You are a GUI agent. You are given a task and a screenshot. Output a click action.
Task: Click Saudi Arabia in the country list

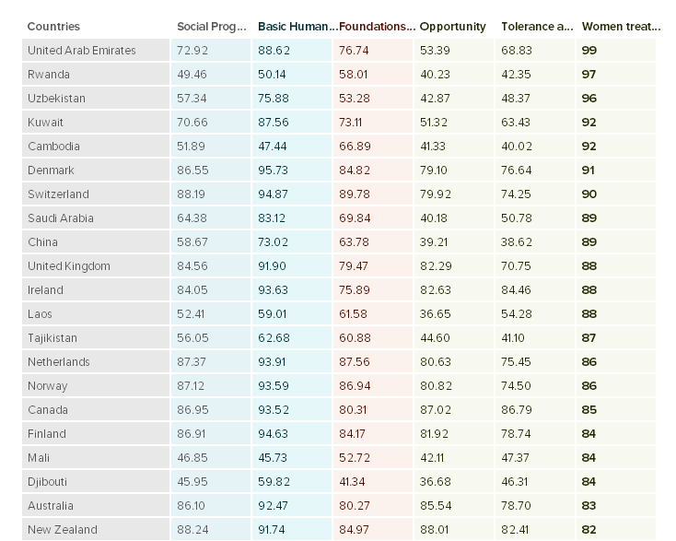pyautogui.click(x=61, y=218)
